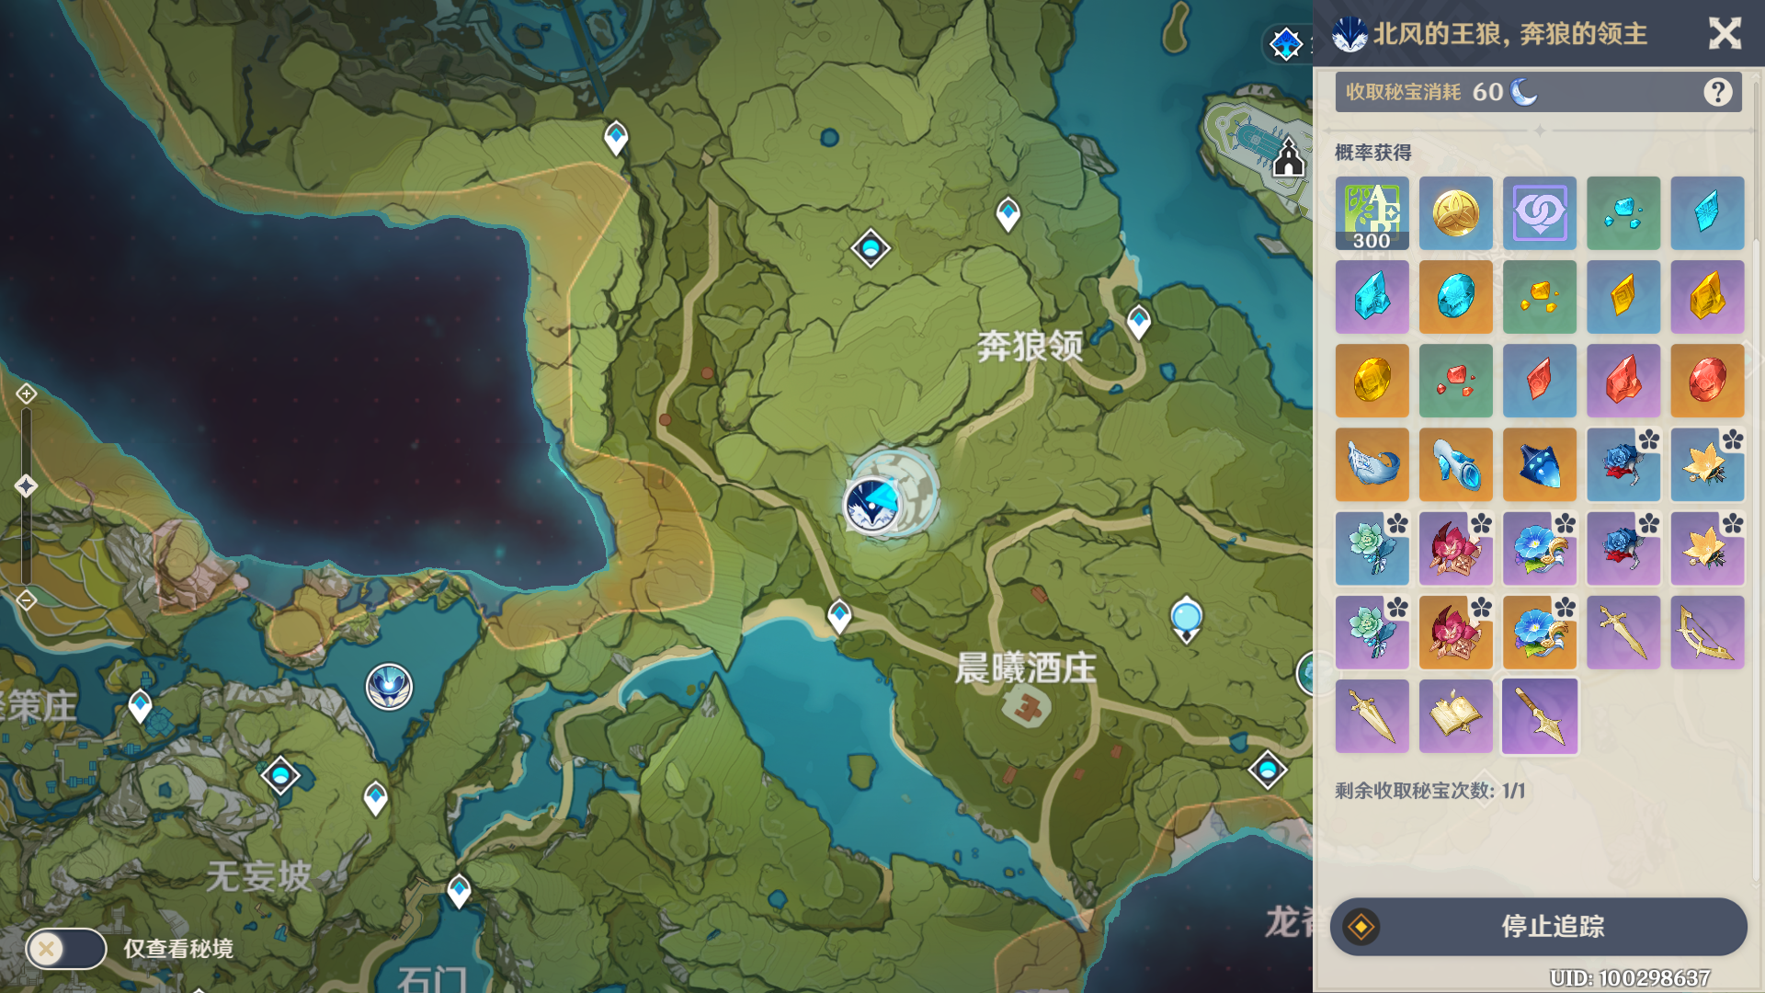Click the Adventure EXP 300 reward icon

1372,213
